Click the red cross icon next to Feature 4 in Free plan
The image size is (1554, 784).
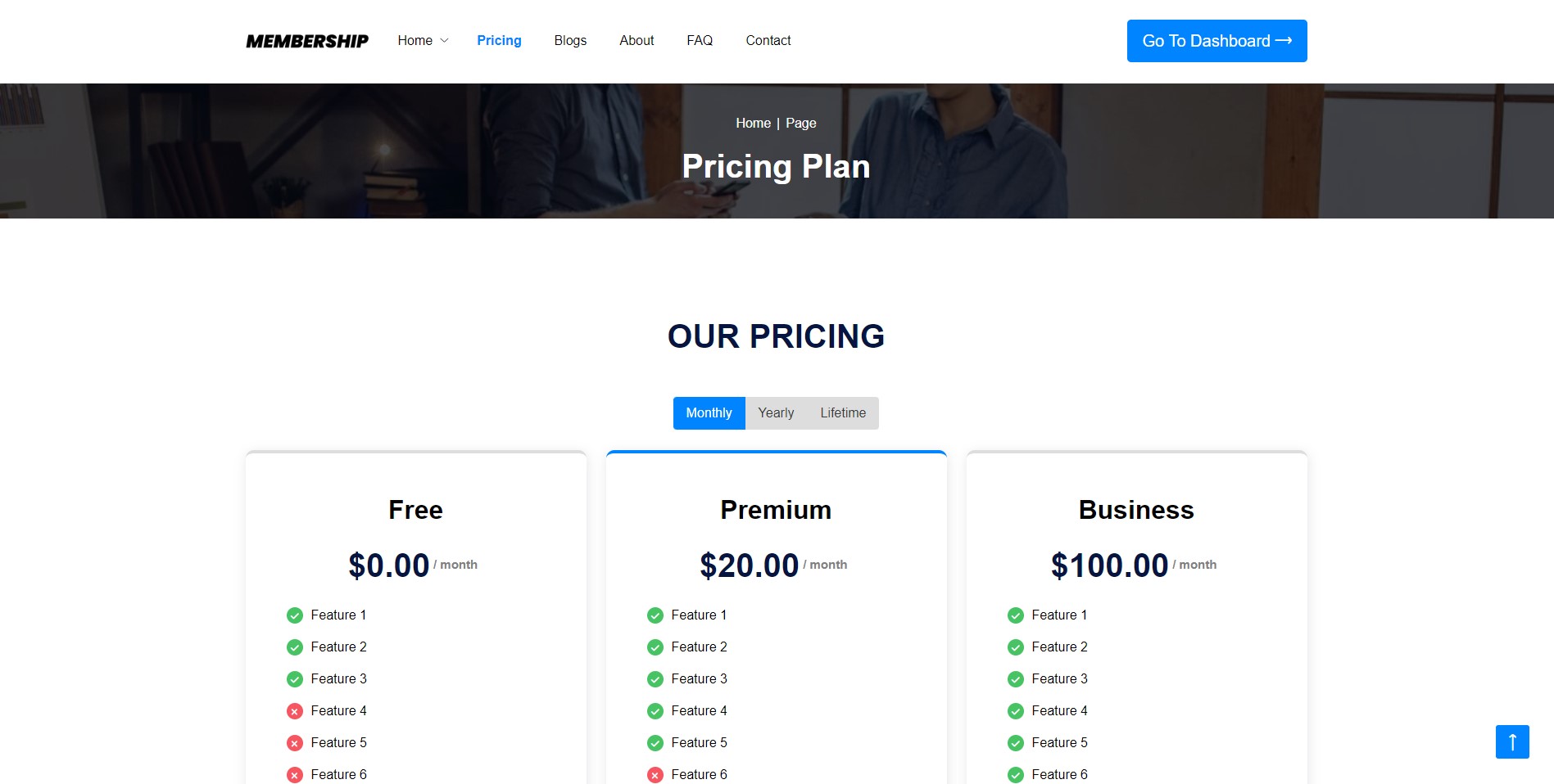[295, 710]
